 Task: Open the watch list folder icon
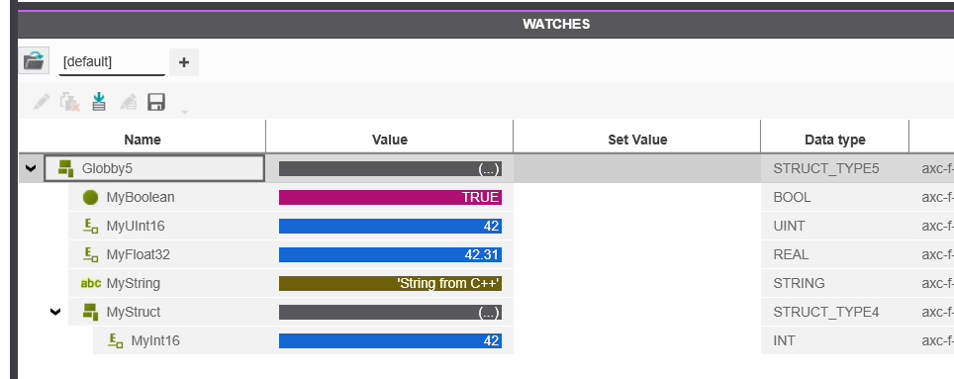34,61
